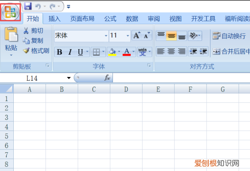The height and width of the screenshot is (171, 250).
Task: Expand the 粘贴 options arrow
Action: coord(11,55)
